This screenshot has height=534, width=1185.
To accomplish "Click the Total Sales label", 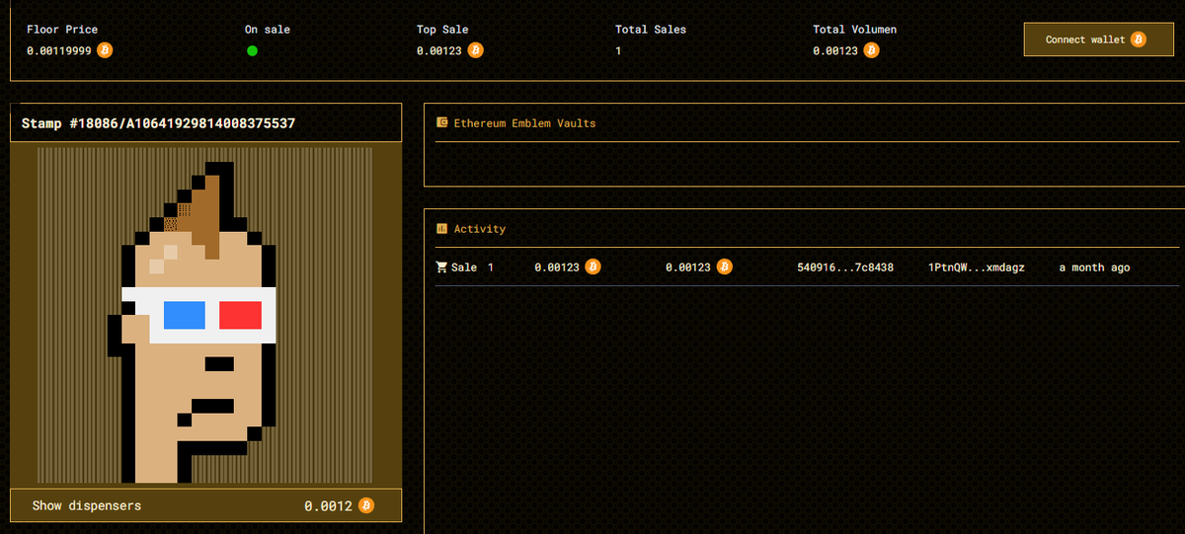I will click(x=650, y=30).
